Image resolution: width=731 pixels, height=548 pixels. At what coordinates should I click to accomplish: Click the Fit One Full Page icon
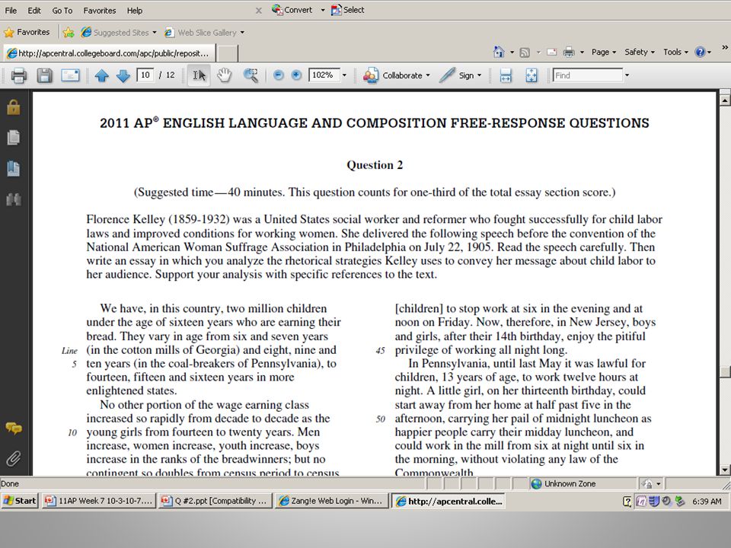point(531,75)
